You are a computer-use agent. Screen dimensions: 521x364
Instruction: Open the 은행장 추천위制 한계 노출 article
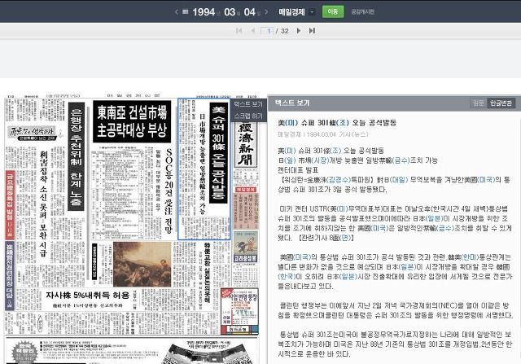point(76,156)
